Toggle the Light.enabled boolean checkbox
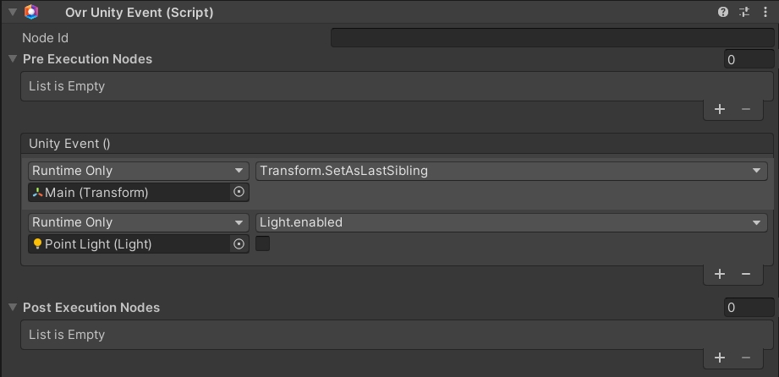Screen dimensions: 779x377 [x=263, y=244]
